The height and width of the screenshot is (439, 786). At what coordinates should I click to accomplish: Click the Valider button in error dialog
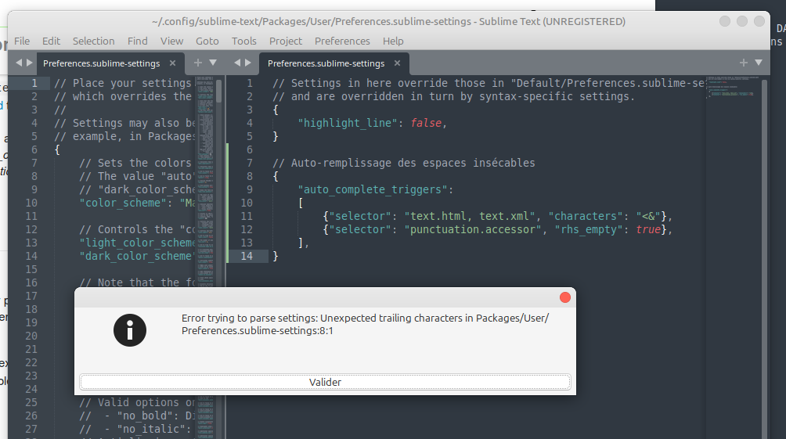(325, 382)
